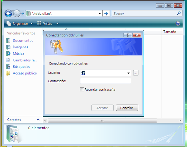Image resolution: width=187 pixels, height=147 pixels.
Task: Click the Back navigation arrow
Action: click(x=8, y=14)
